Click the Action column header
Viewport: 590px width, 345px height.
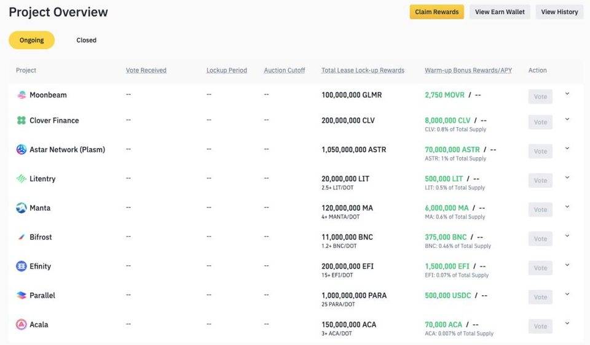pyautogui.click(x=537, y=70)
